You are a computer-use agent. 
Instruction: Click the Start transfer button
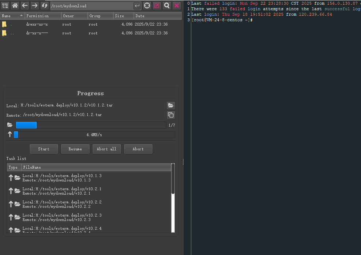[x=44, y=149]
